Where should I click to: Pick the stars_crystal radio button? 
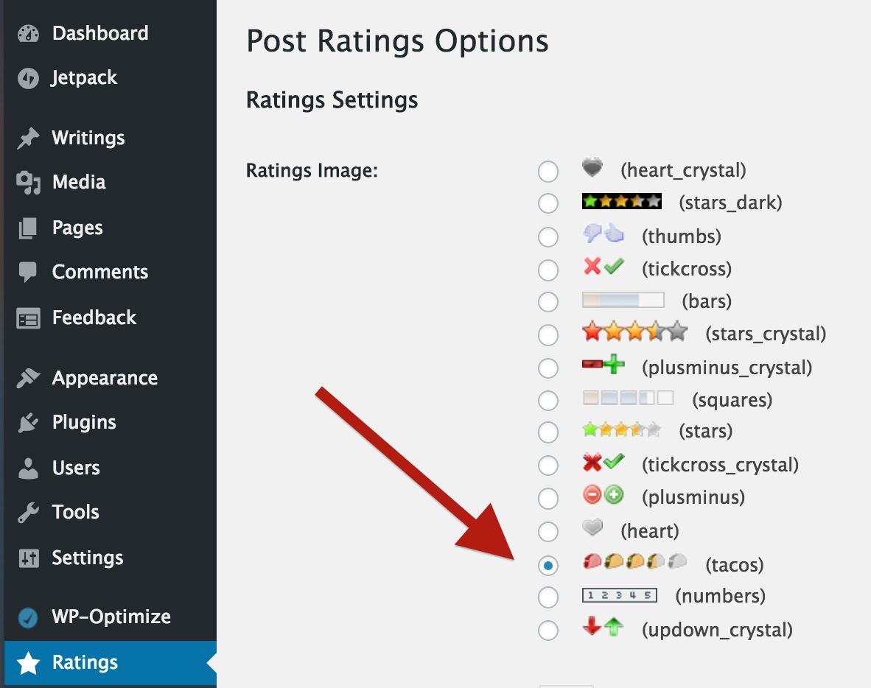click(x=548, y=335)
